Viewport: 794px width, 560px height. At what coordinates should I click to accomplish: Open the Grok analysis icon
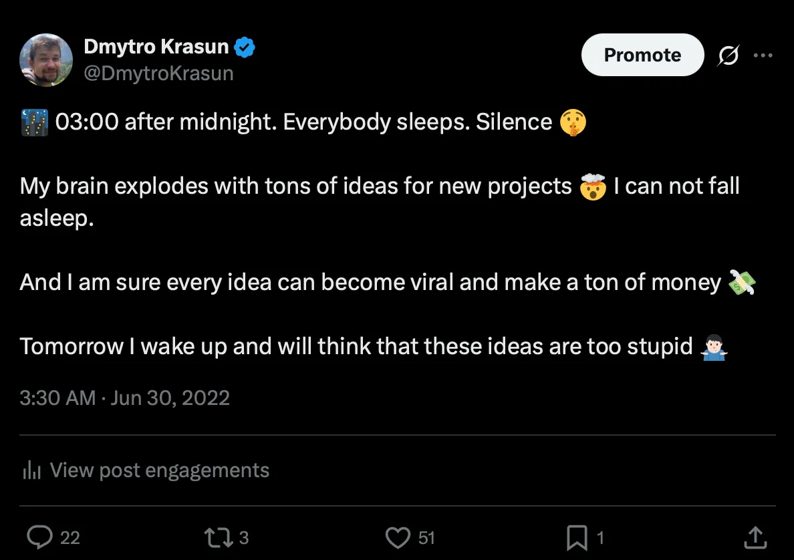pyautogui.click(x=730, y=55)
